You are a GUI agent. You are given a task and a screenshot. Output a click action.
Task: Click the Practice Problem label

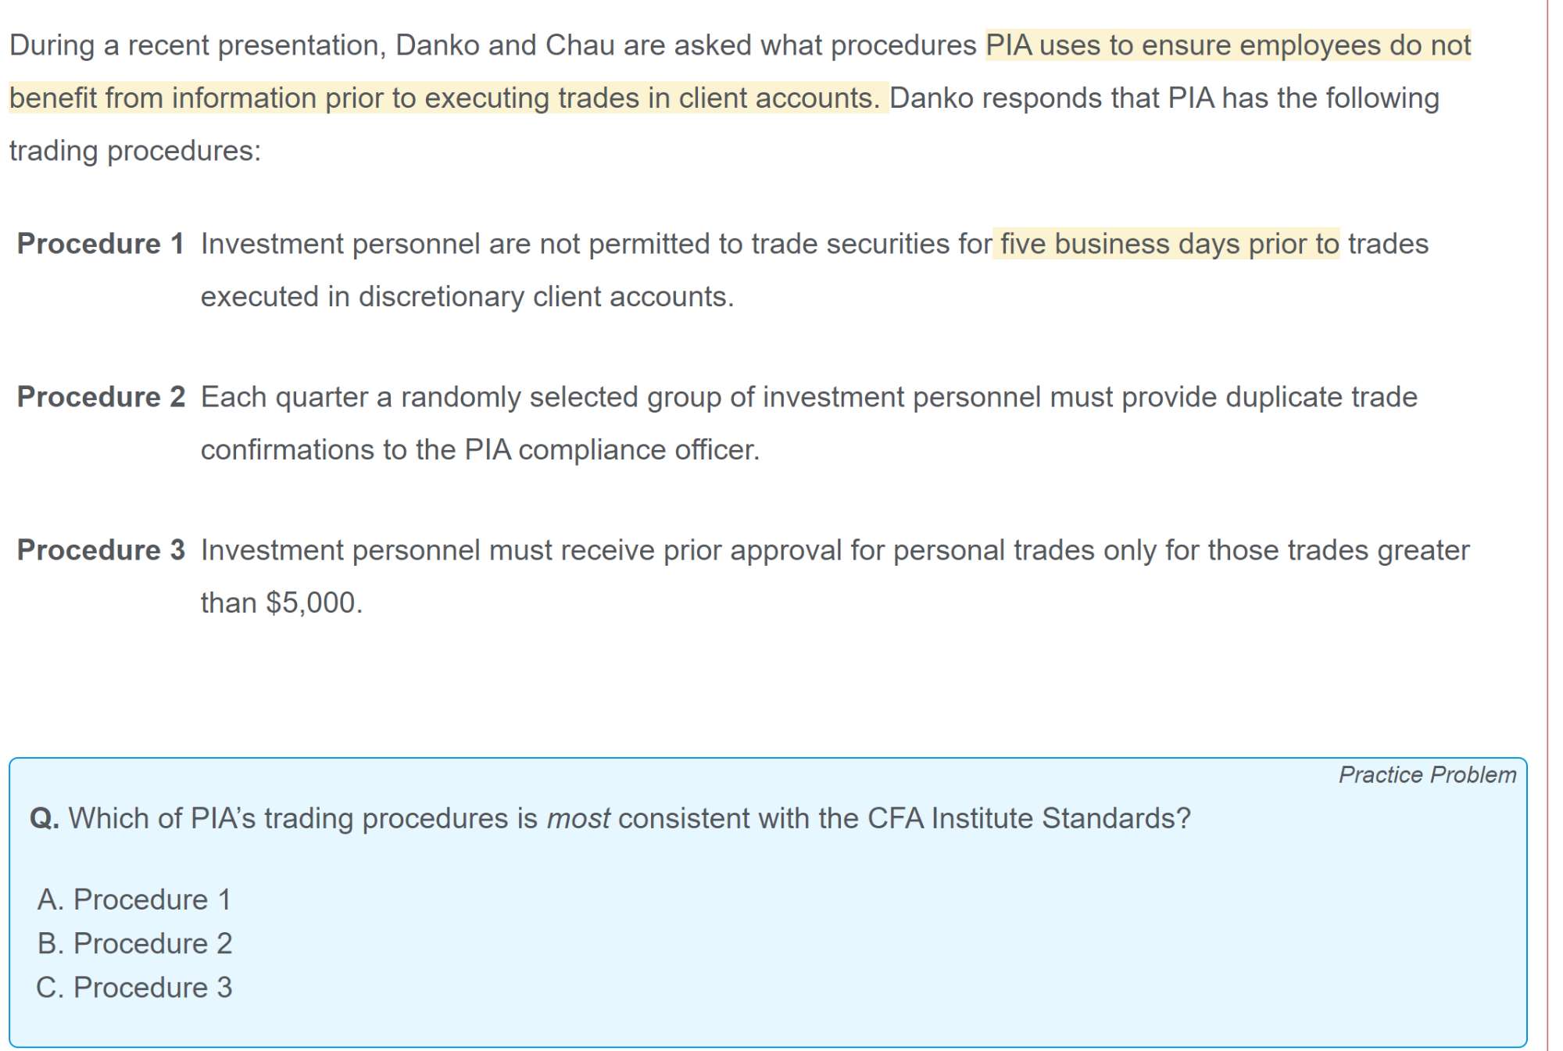point(1426,774)
